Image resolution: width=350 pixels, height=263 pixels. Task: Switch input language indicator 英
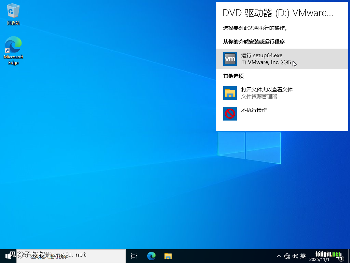click(x=303, y=256)
